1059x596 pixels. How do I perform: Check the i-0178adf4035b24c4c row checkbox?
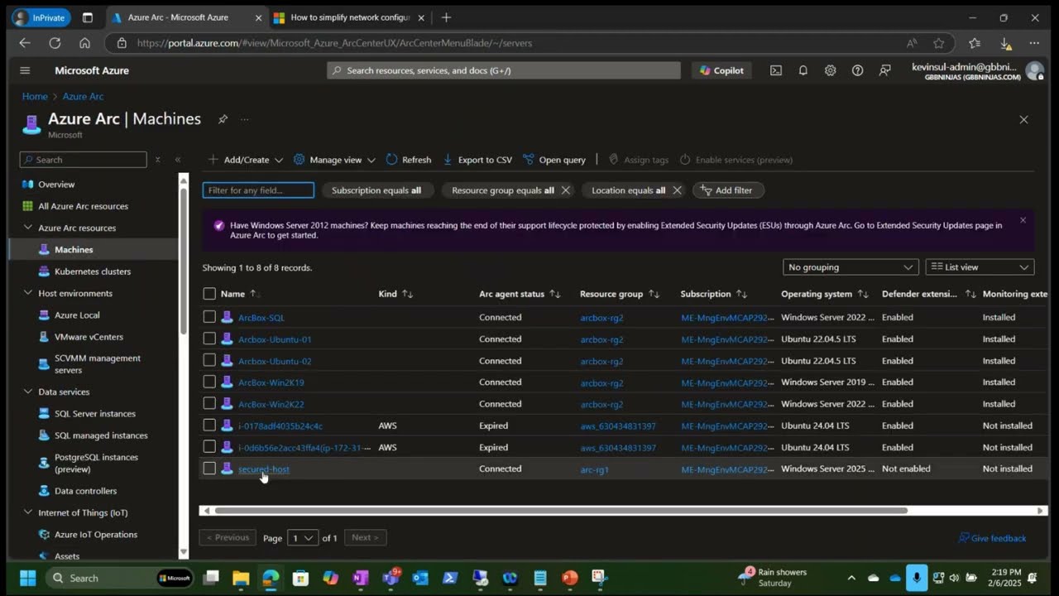[x=209, y=425]
